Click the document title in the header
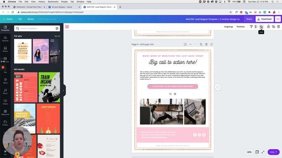Image resolution: width=282 pixels, height=158 pixels. coord(213,19)
